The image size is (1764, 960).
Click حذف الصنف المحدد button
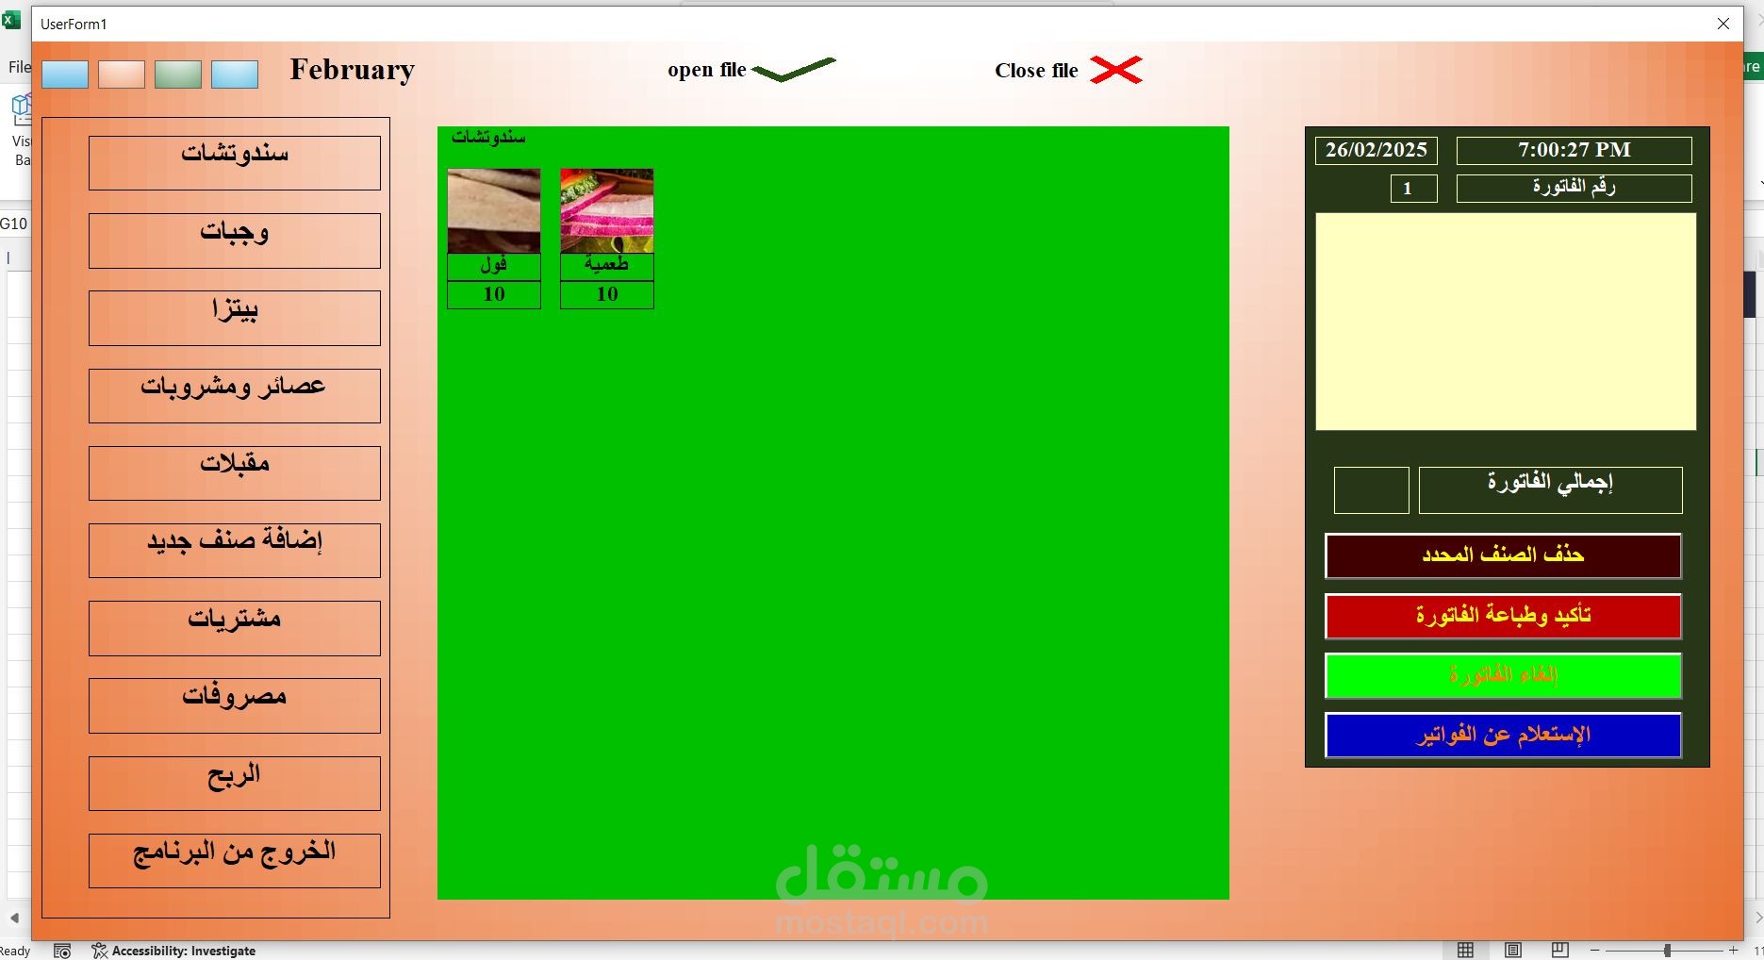click(1503, 556)
